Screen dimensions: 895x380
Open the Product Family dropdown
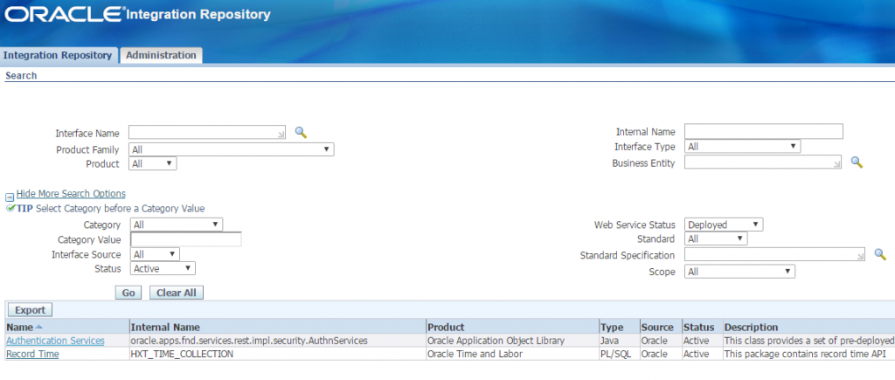[x=232, y=149]
